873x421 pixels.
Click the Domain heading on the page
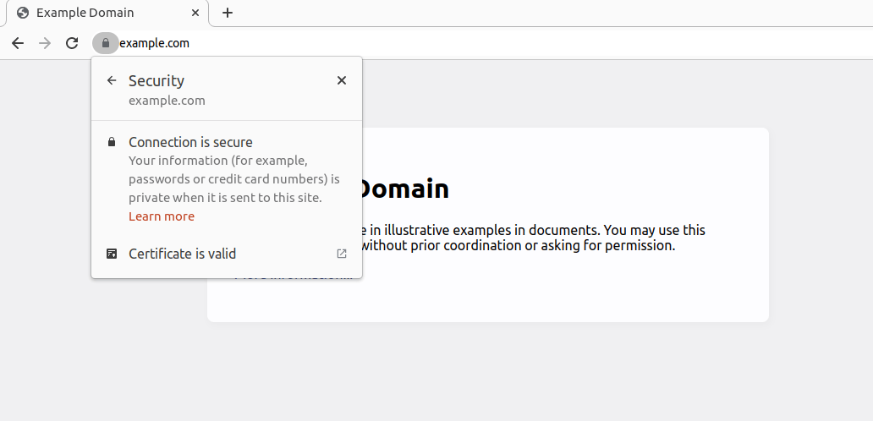(x=404, y=189)
